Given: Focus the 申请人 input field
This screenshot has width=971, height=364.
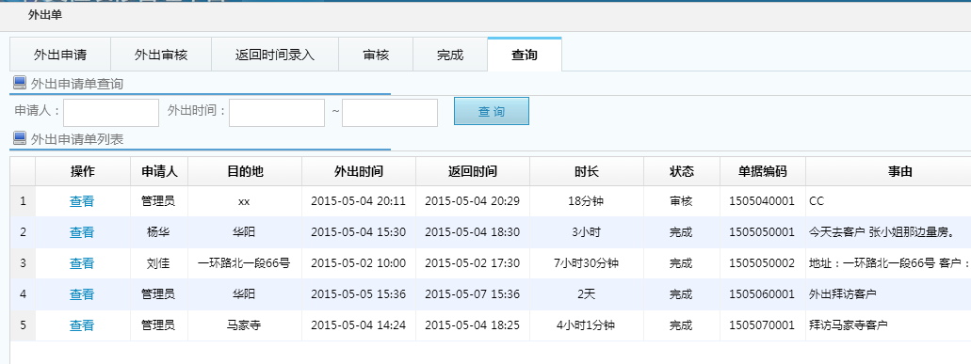Looking at the screenshot, I should coord(111,113).
